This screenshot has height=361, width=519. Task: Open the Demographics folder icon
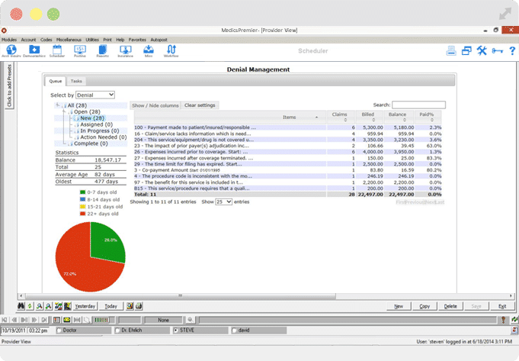coord(34,50)
